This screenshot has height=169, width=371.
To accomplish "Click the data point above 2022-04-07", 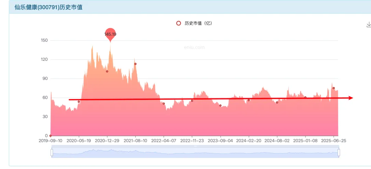I will (164, 104).
